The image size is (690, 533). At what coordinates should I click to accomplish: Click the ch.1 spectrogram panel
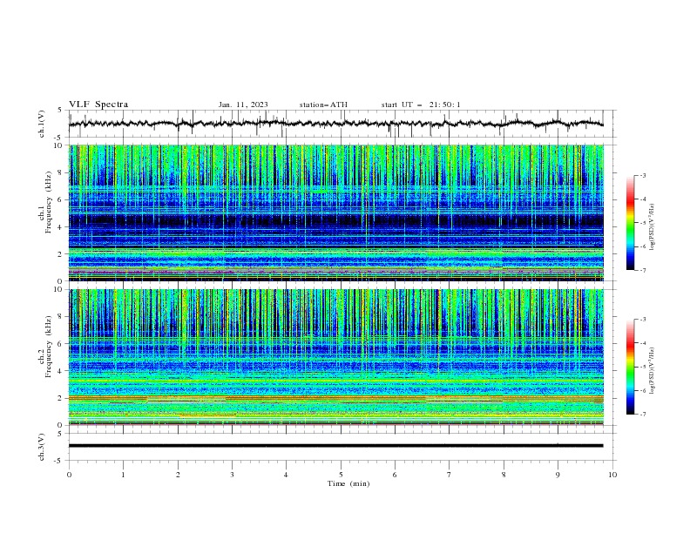click(x=335, y=213)
